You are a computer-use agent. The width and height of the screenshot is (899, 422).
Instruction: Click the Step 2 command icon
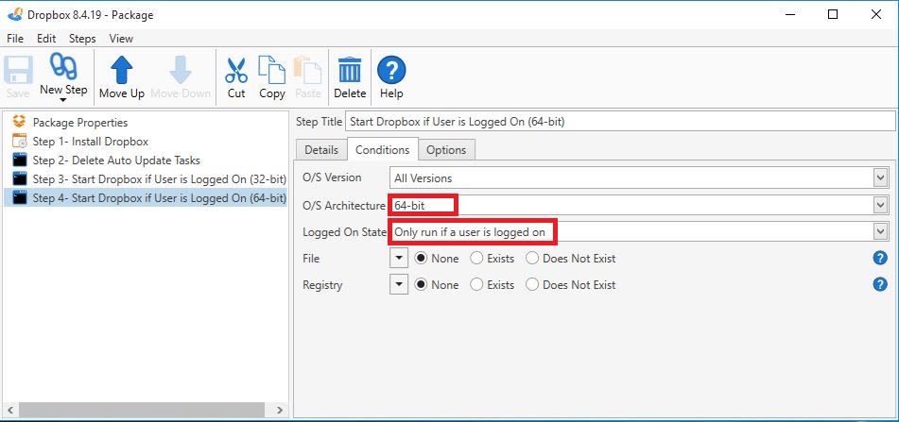(x=20, y=160)
